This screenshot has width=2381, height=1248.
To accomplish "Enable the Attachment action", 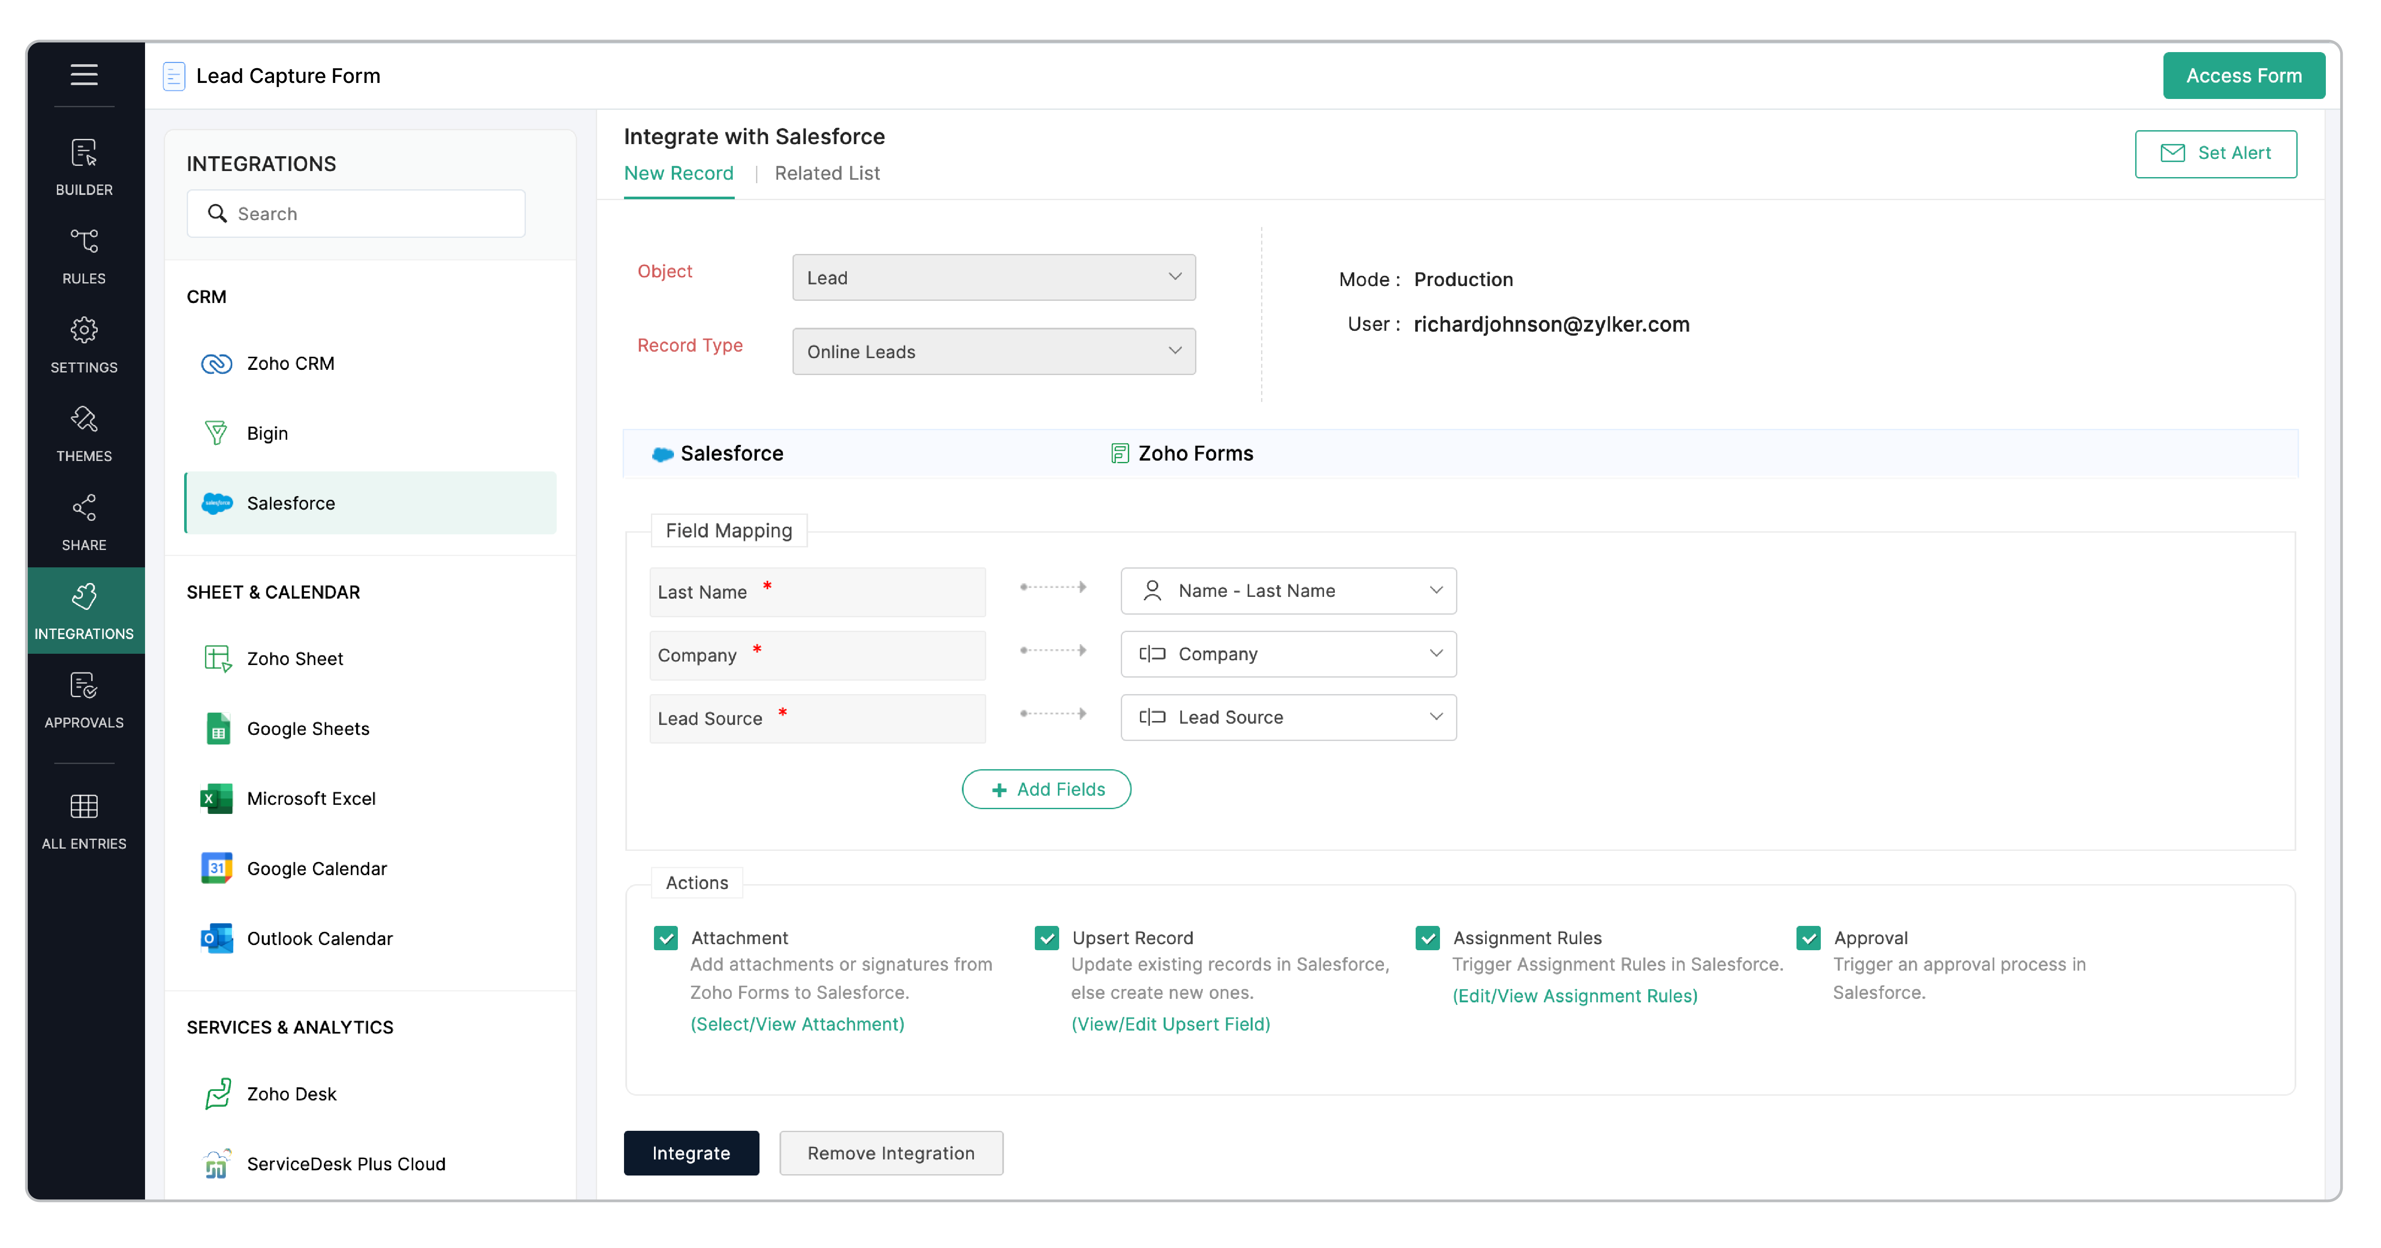I will coord(666,938).
